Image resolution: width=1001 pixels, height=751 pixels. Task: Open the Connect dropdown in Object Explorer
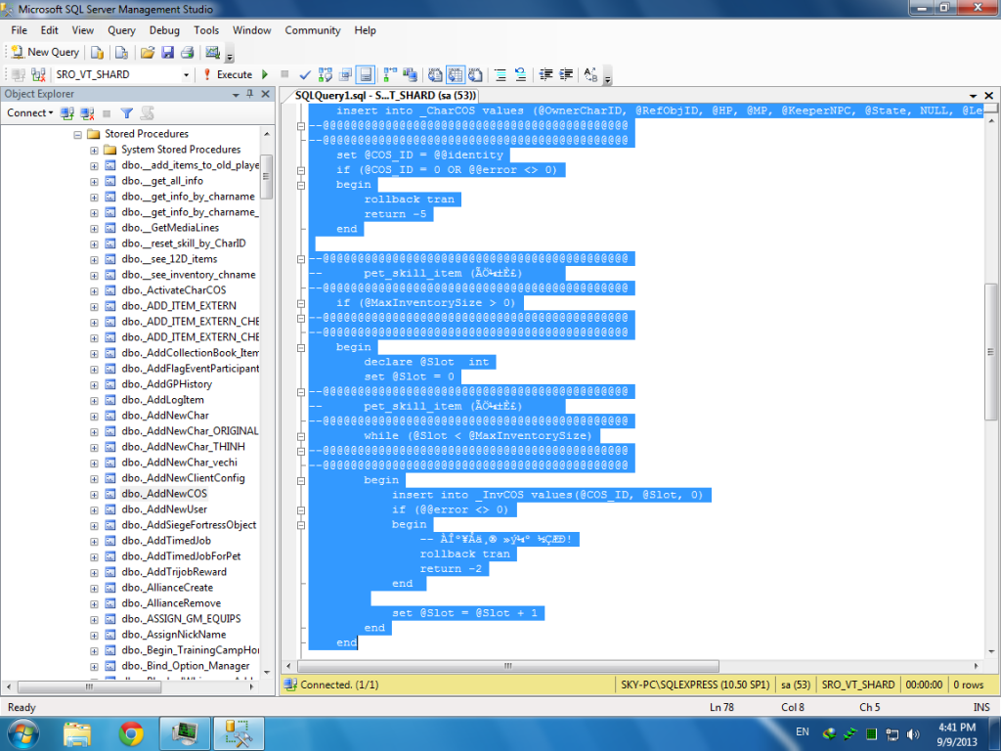[x=30, y=113]
